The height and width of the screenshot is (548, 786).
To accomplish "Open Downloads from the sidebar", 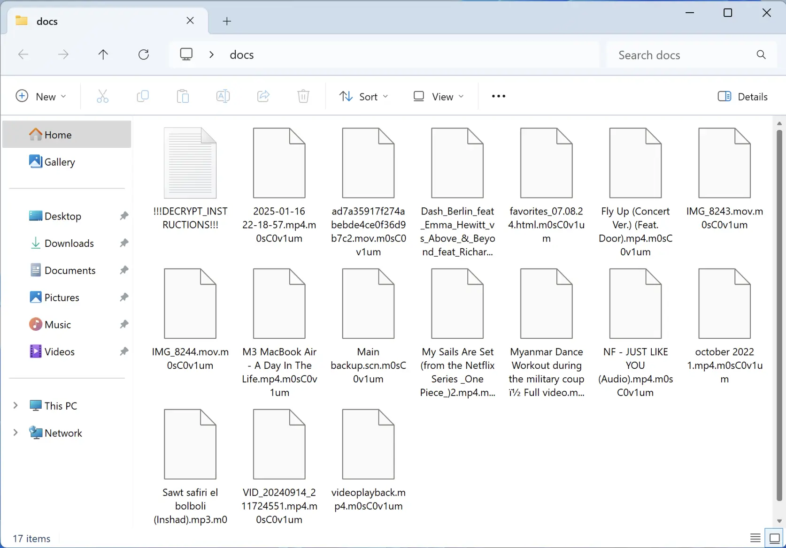I will tap(69, 243).
